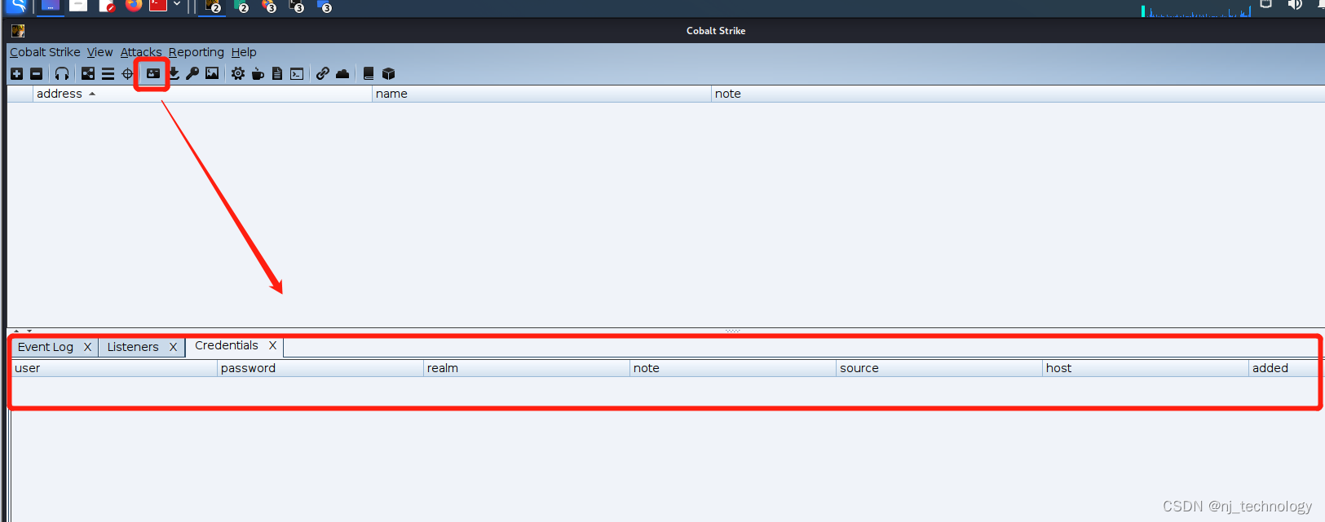Sort credentials by added column
1325x522 pixels.
tap(1283, 368)
